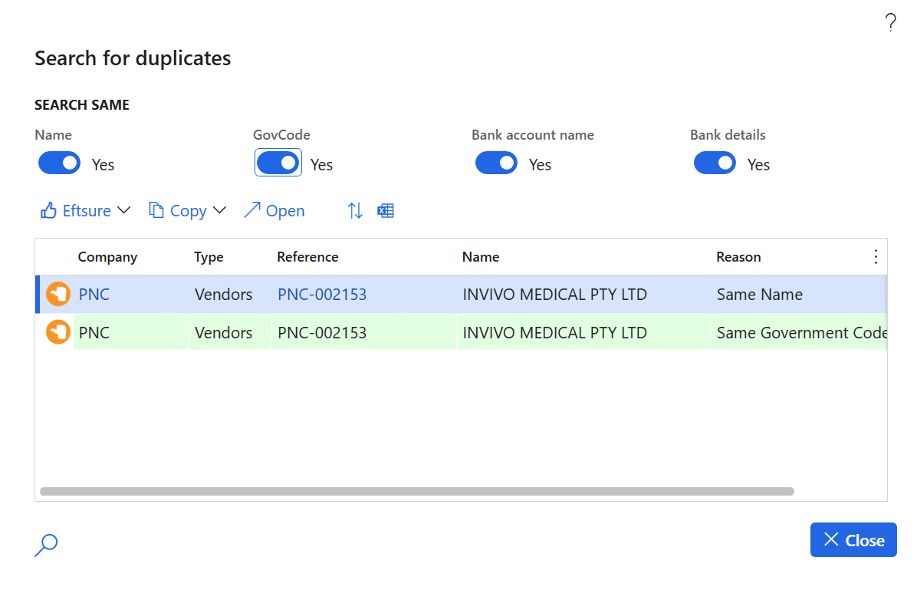Click the sort up-down arrows icon
The width and height of the screenshot is (917, 590).
click(x=355, y=211)
